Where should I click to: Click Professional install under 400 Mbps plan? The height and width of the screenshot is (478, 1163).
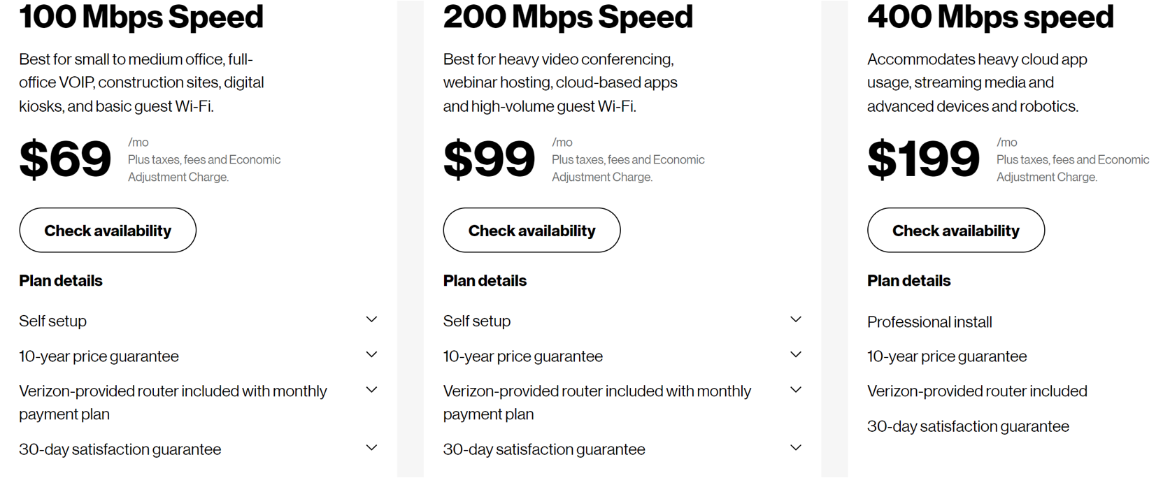[x=929, y=321]
